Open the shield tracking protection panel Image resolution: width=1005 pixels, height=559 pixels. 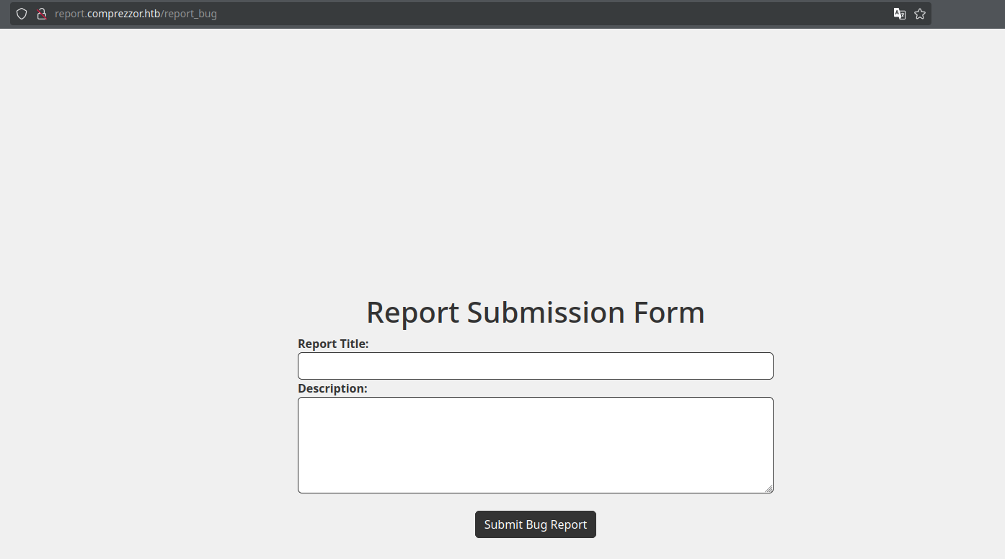[x=22, y=14]
